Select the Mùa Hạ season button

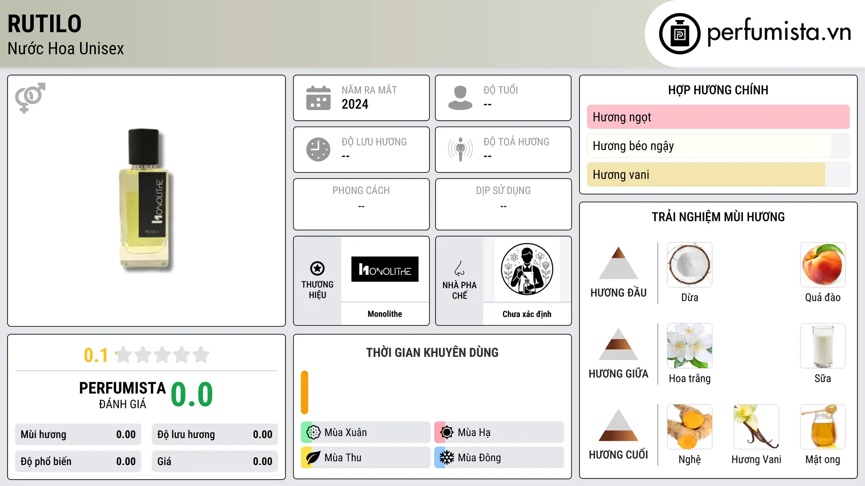[499, 432]
